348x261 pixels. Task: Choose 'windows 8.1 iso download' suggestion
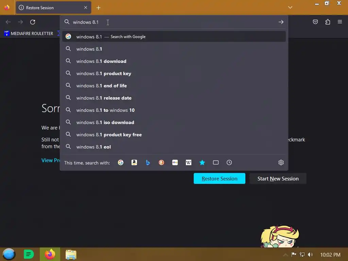tap(174, 122)
